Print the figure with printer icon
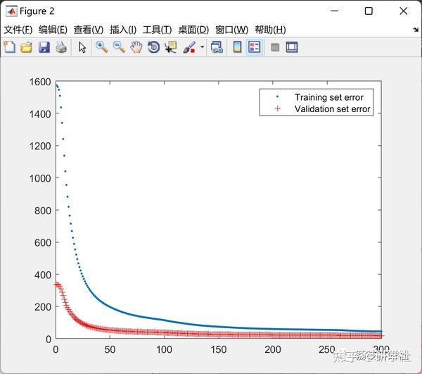 pos(61,47)
